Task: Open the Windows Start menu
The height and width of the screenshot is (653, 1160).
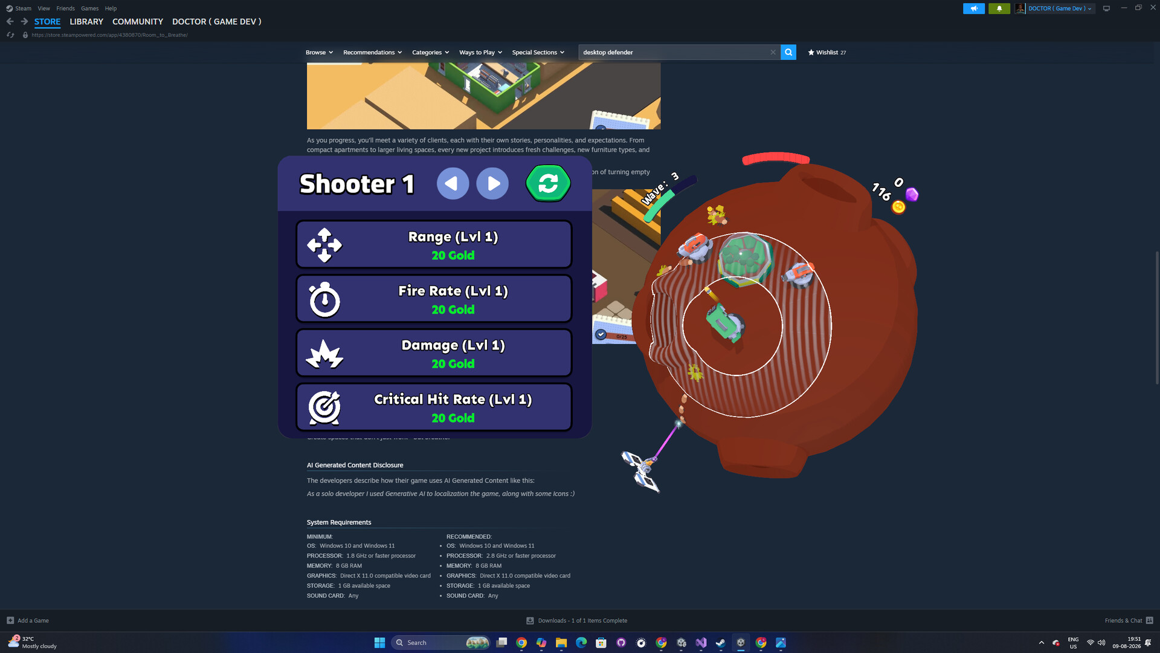Action: click(x=379, y=643)
